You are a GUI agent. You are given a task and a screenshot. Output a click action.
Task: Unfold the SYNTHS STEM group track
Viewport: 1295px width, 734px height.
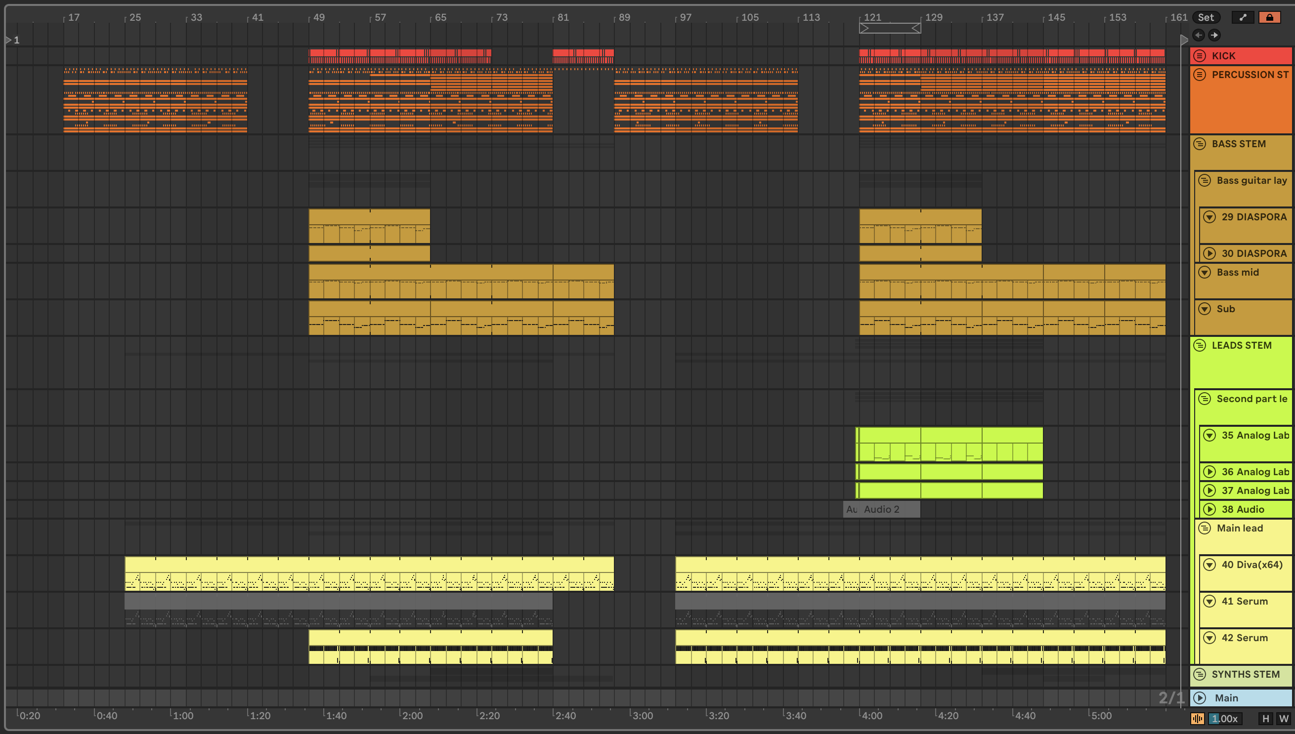pyautogui.click(x=1200, y=675)
